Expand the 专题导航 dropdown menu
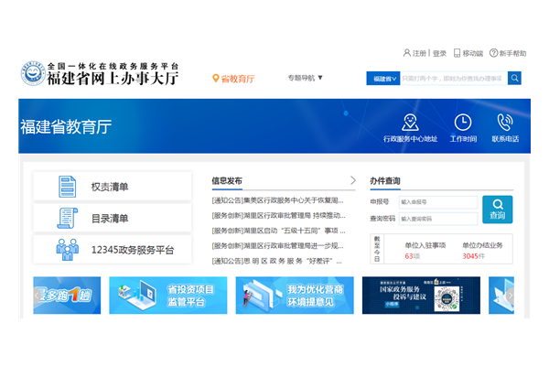Viewport: 549px width, 366px height. point(305,78)
